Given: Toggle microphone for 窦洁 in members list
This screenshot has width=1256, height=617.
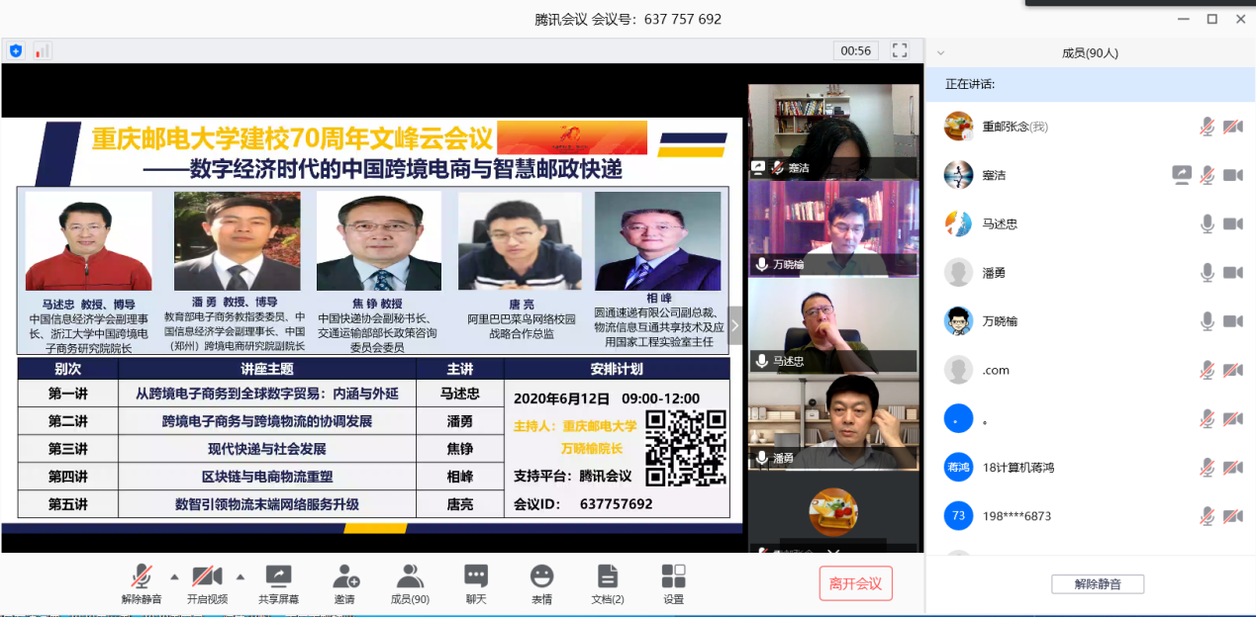Looking at the screenshot, I should pos(1207,175).
